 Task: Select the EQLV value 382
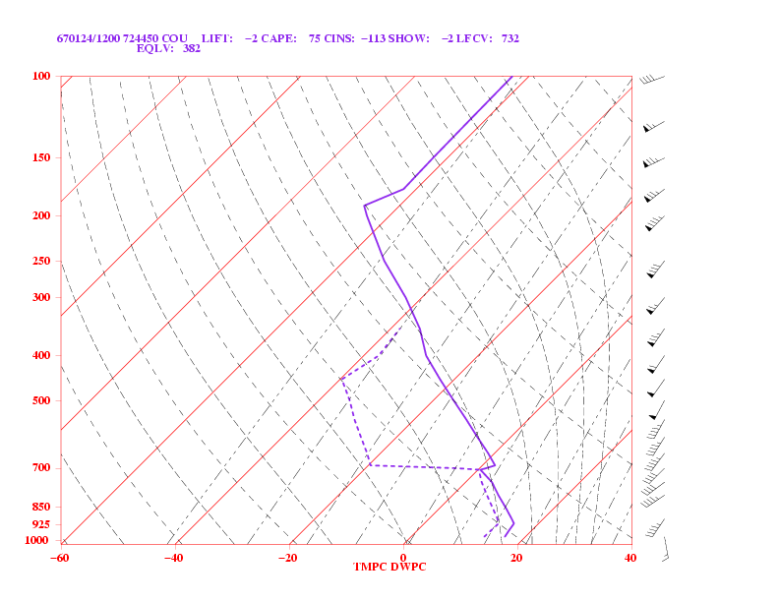coord(192,48)
